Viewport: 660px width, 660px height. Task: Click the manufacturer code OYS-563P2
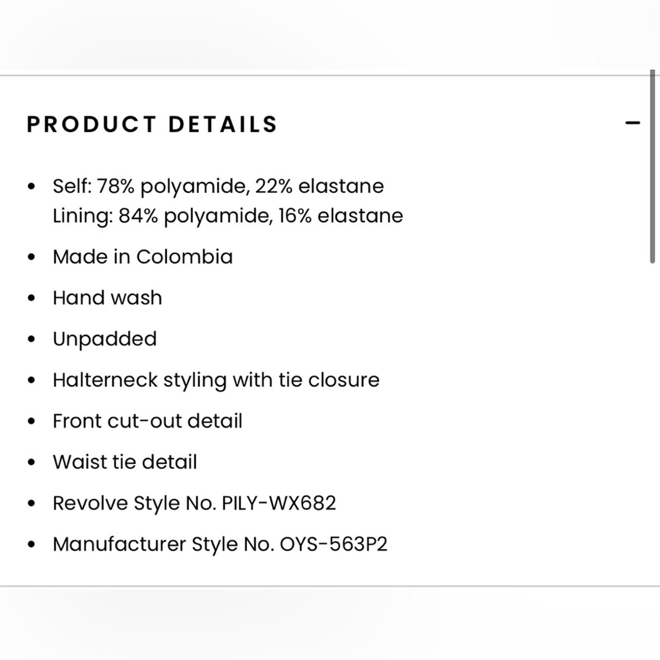[x=334, y=544]
